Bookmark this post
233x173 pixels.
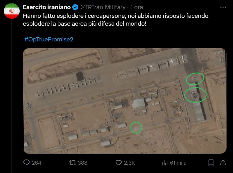click(211, 163)
